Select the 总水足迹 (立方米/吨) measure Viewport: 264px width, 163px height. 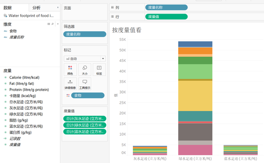click(26, 102)
